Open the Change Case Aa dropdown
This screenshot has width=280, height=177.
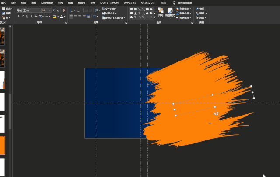pyautogui.click(x=47, y=17)
